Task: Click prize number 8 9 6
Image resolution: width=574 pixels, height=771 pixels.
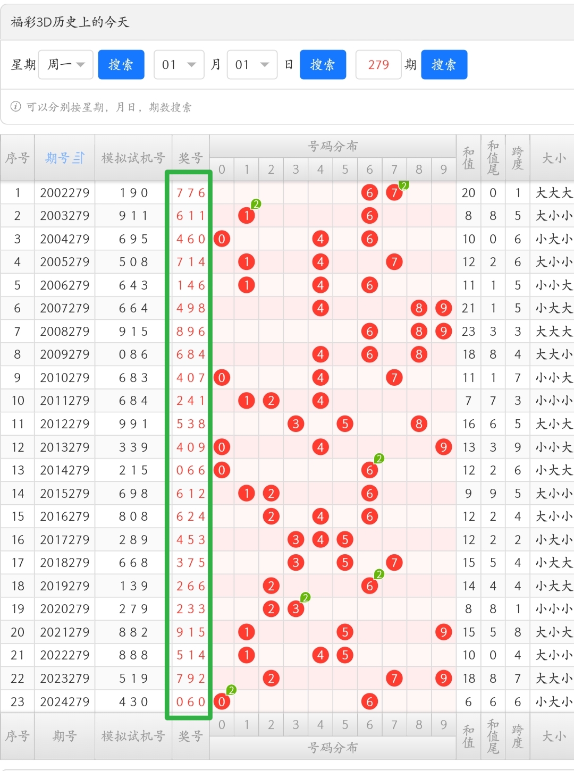Action: [x=191, y=331]
